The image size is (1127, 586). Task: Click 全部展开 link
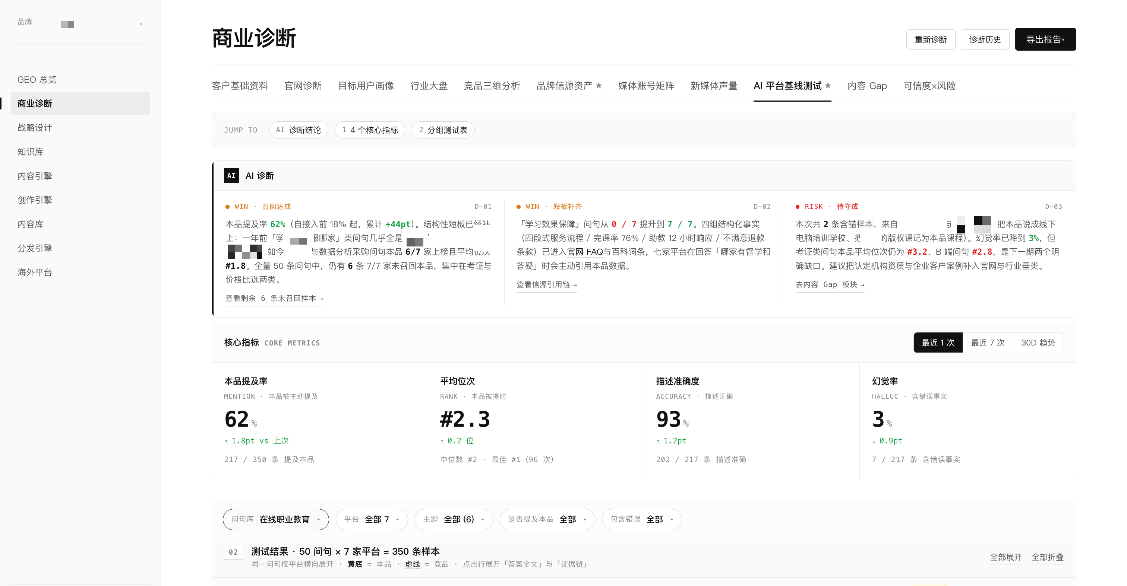[1006, 557]
